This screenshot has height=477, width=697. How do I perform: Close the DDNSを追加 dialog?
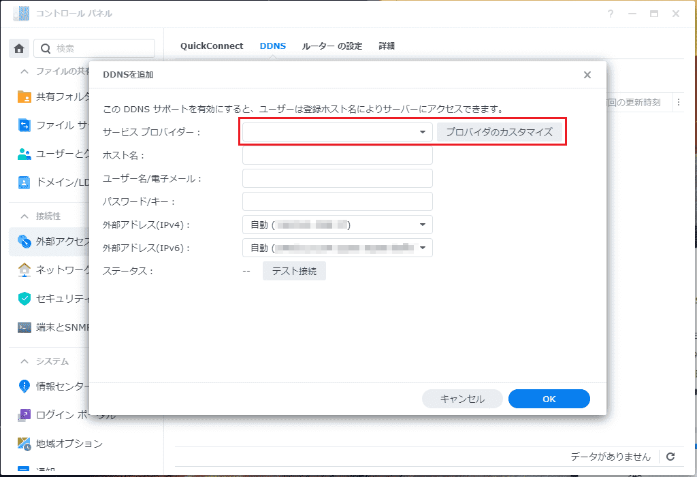click(x=587, y=75)
